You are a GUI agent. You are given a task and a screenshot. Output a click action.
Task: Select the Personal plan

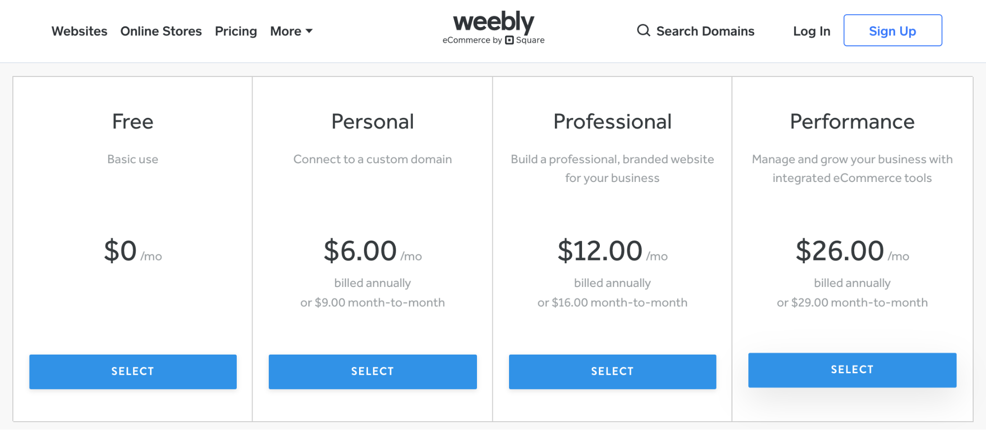pyautogui.click(x=372, y=371)
